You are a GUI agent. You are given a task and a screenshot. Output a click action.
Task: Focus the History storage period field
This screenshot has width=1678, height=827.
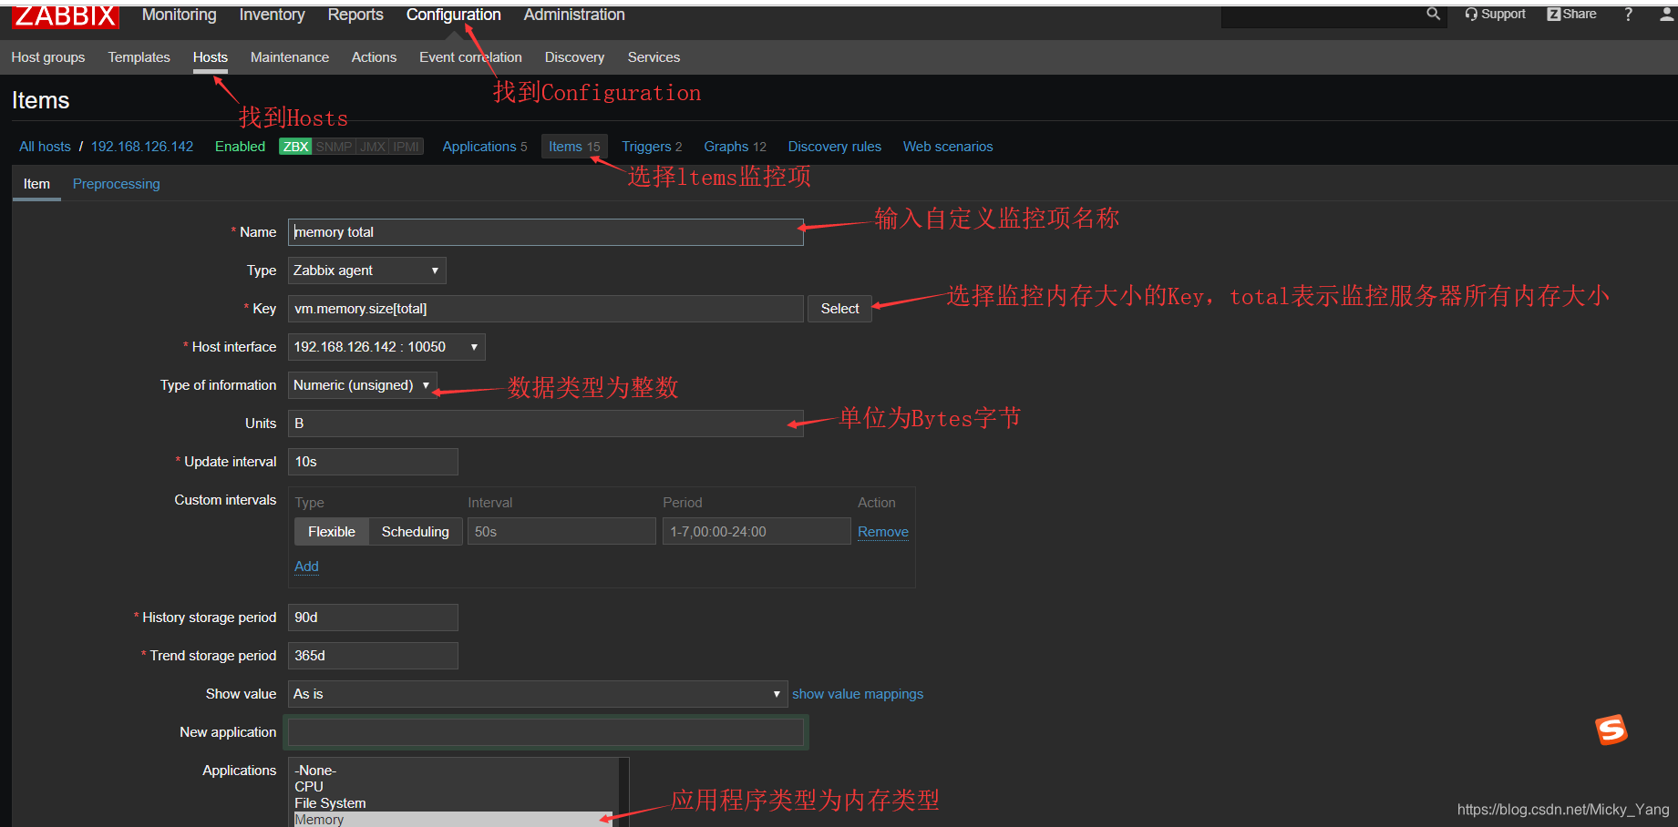(x=373, y=618)
